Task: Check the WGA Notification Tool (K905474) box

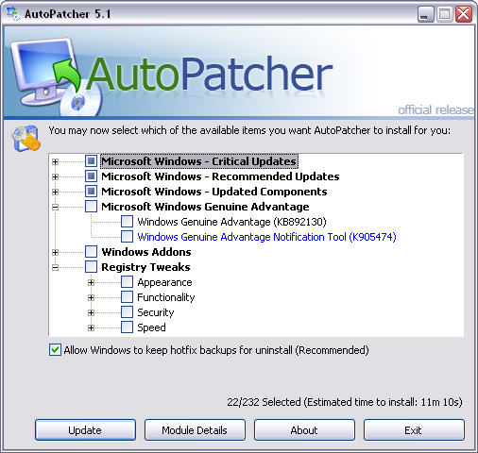Action: click(127, 237)
